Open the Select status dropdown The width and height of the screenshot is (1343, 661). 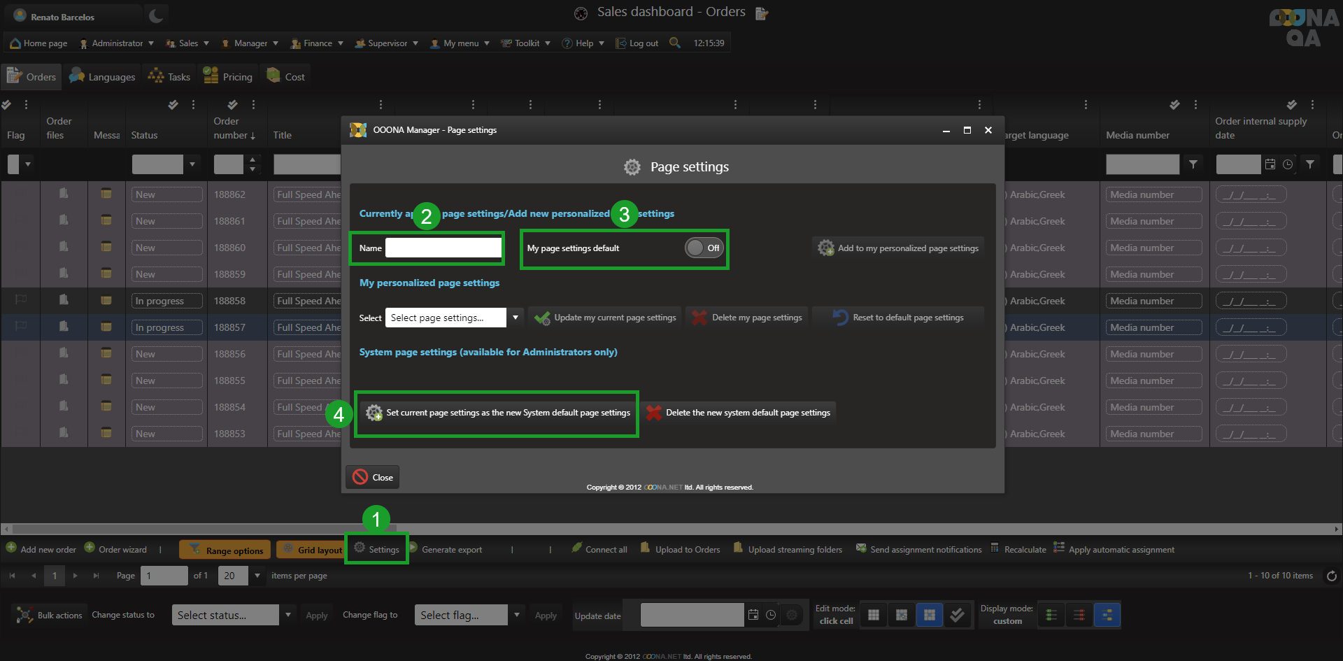[287, 615]
